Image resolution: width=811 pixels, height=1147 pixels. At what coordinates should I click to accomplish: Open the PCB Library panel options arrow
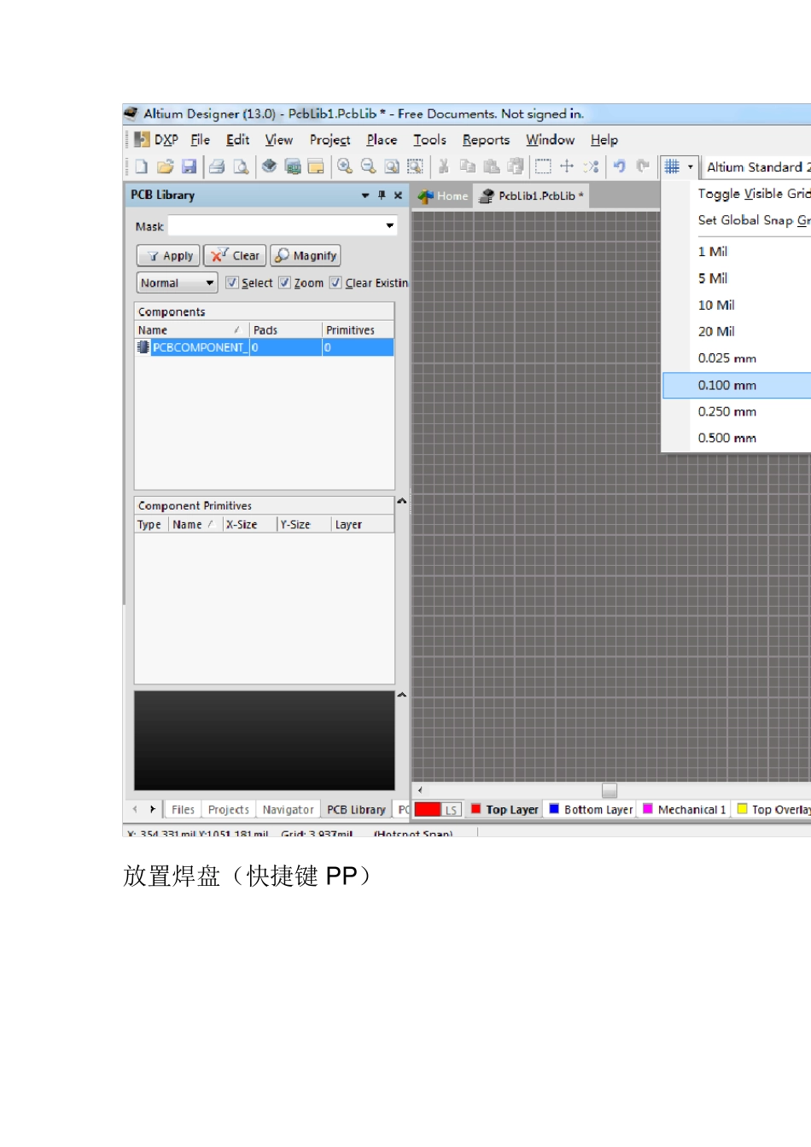(365, 195)
